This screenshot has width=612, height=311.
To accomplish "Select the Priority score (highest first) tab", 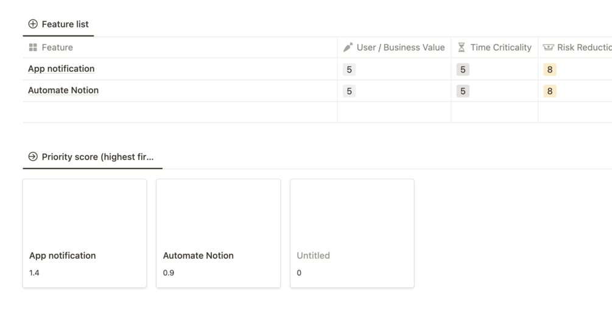I will click(93, 157).
